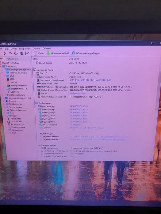Select Программы tree item
The height and width of the screenshot is (214, 161).
tap(17, 122)
